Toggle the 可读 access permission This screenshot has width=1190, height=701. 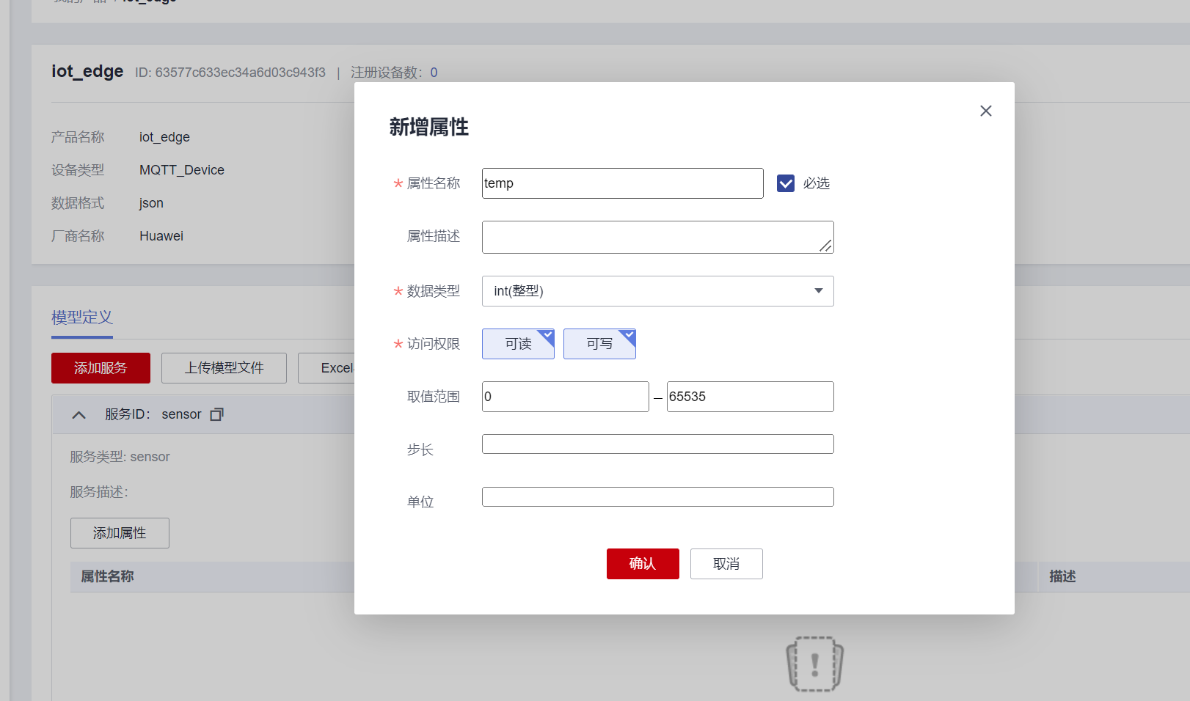pos(518,344)
